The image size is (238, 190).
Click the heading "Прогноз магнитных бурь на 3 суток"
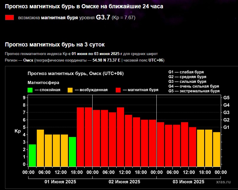(x=55, y=45)
